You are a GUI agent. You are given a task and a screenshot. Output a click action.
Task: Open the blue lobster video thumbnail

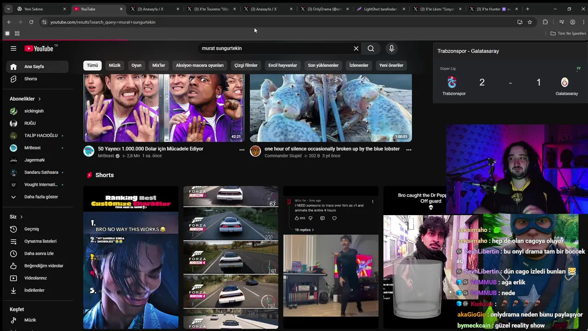click(x=331, y=108)
